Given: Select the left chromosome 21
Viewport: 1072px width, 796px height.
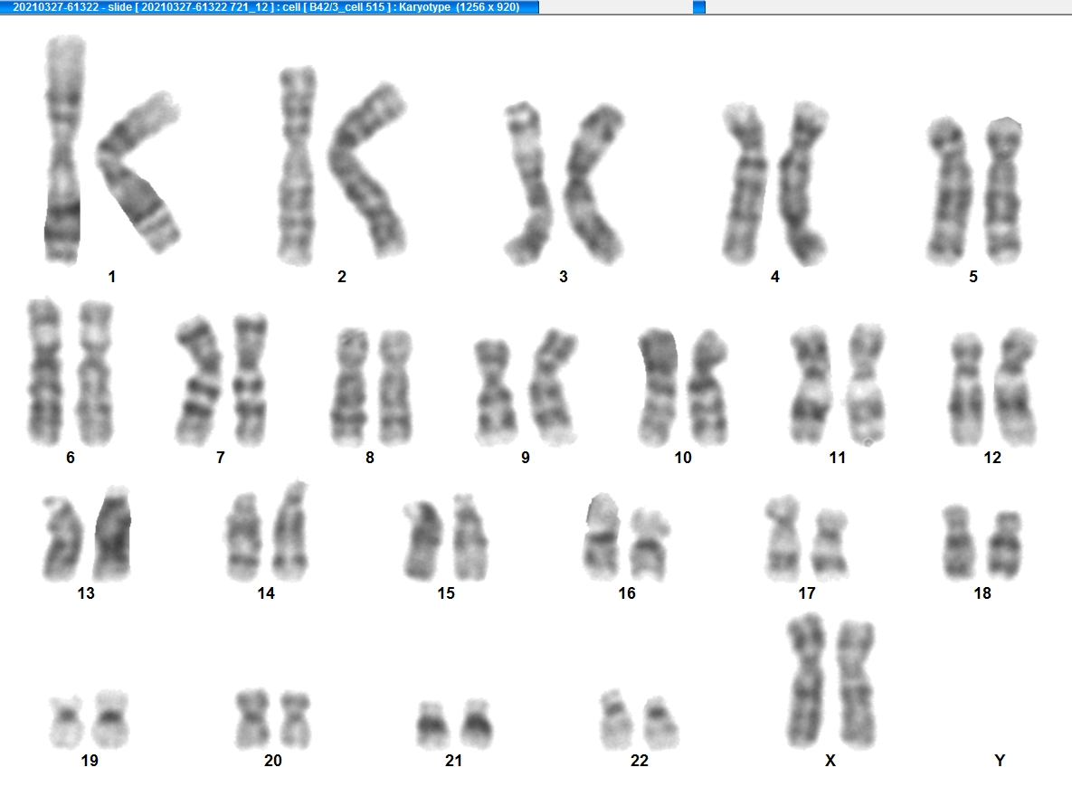Looking at the screenshot, I should tap(432, 725).
